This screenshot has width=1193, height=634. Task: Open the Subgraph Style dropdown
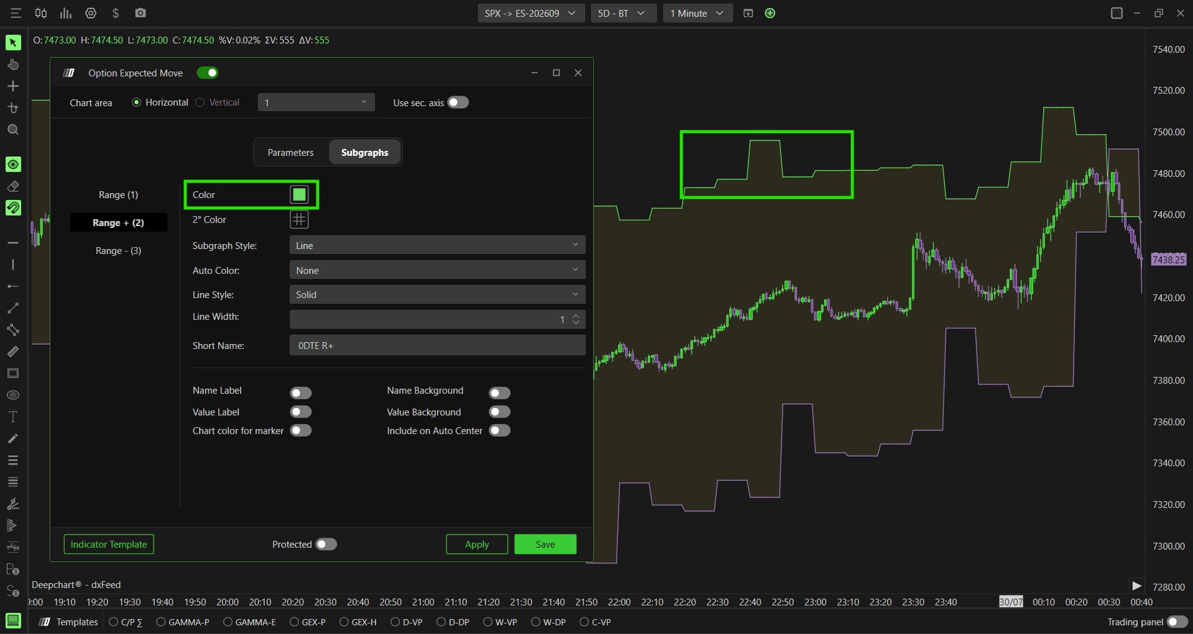tap(438, 245)
